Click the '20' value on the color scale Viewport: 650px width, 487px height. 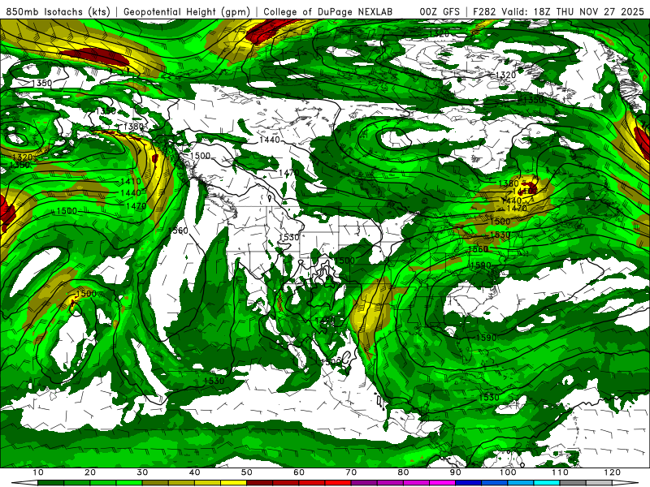click(90, 472)
